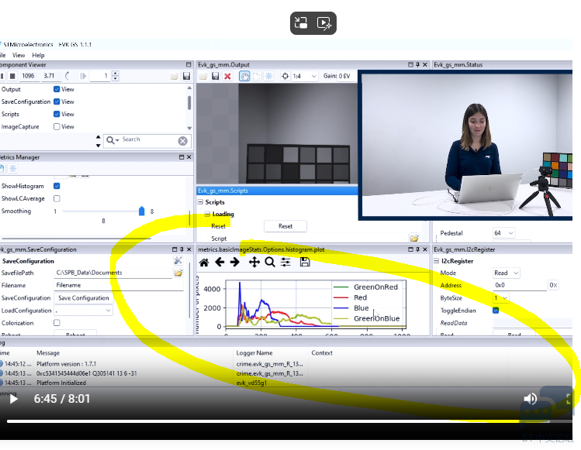Viewport: 581px width, 450px height.
Task: Click the red X delete icon in Output toolbar
Action: 227,76
